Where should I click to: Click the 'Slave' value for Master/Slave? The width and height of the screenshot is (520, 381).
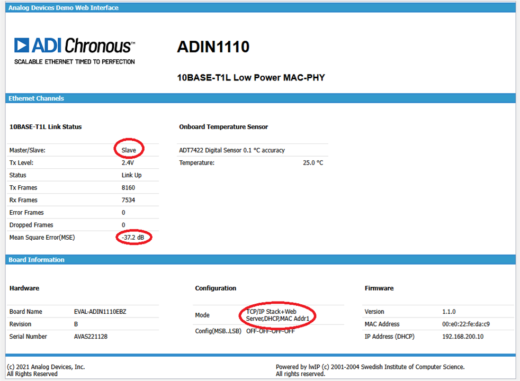[x=129, y=150]
